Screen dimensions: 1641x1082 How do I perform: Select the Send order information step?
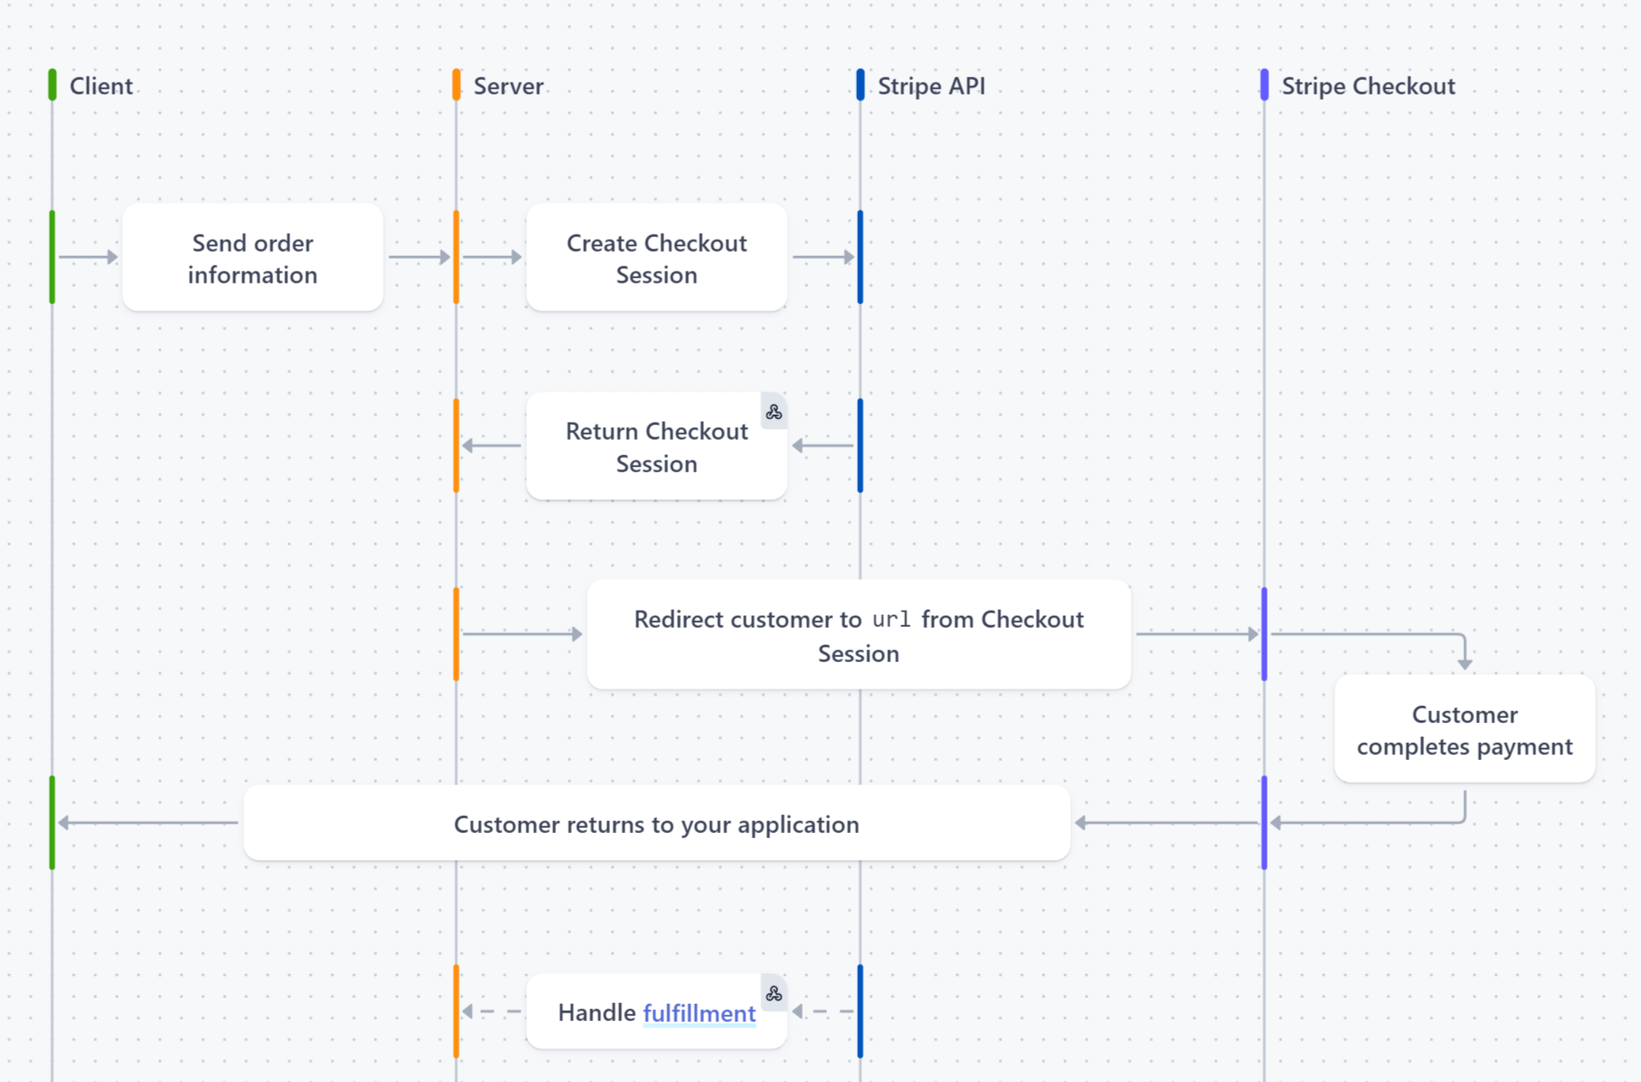tap(252, 257)
